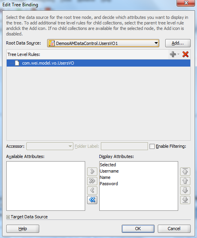Select the com.wei.model.vo.UsersVO tree rule
197x238 pixels.
pyautogui.click(x=98, y=63)
